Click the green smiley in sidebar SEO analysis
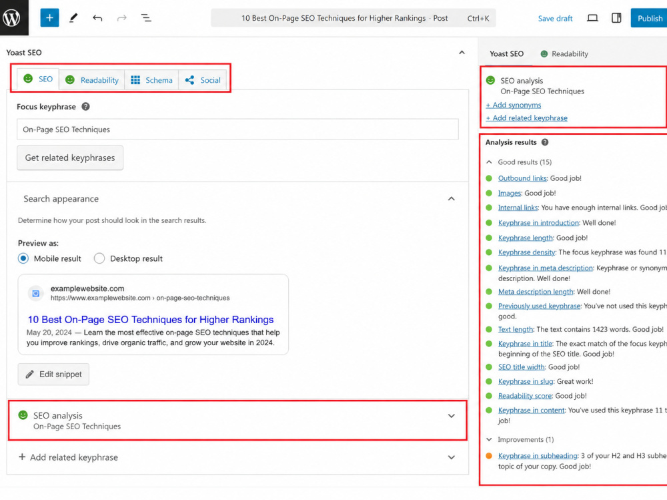667x500 pixels. [490, 80]
